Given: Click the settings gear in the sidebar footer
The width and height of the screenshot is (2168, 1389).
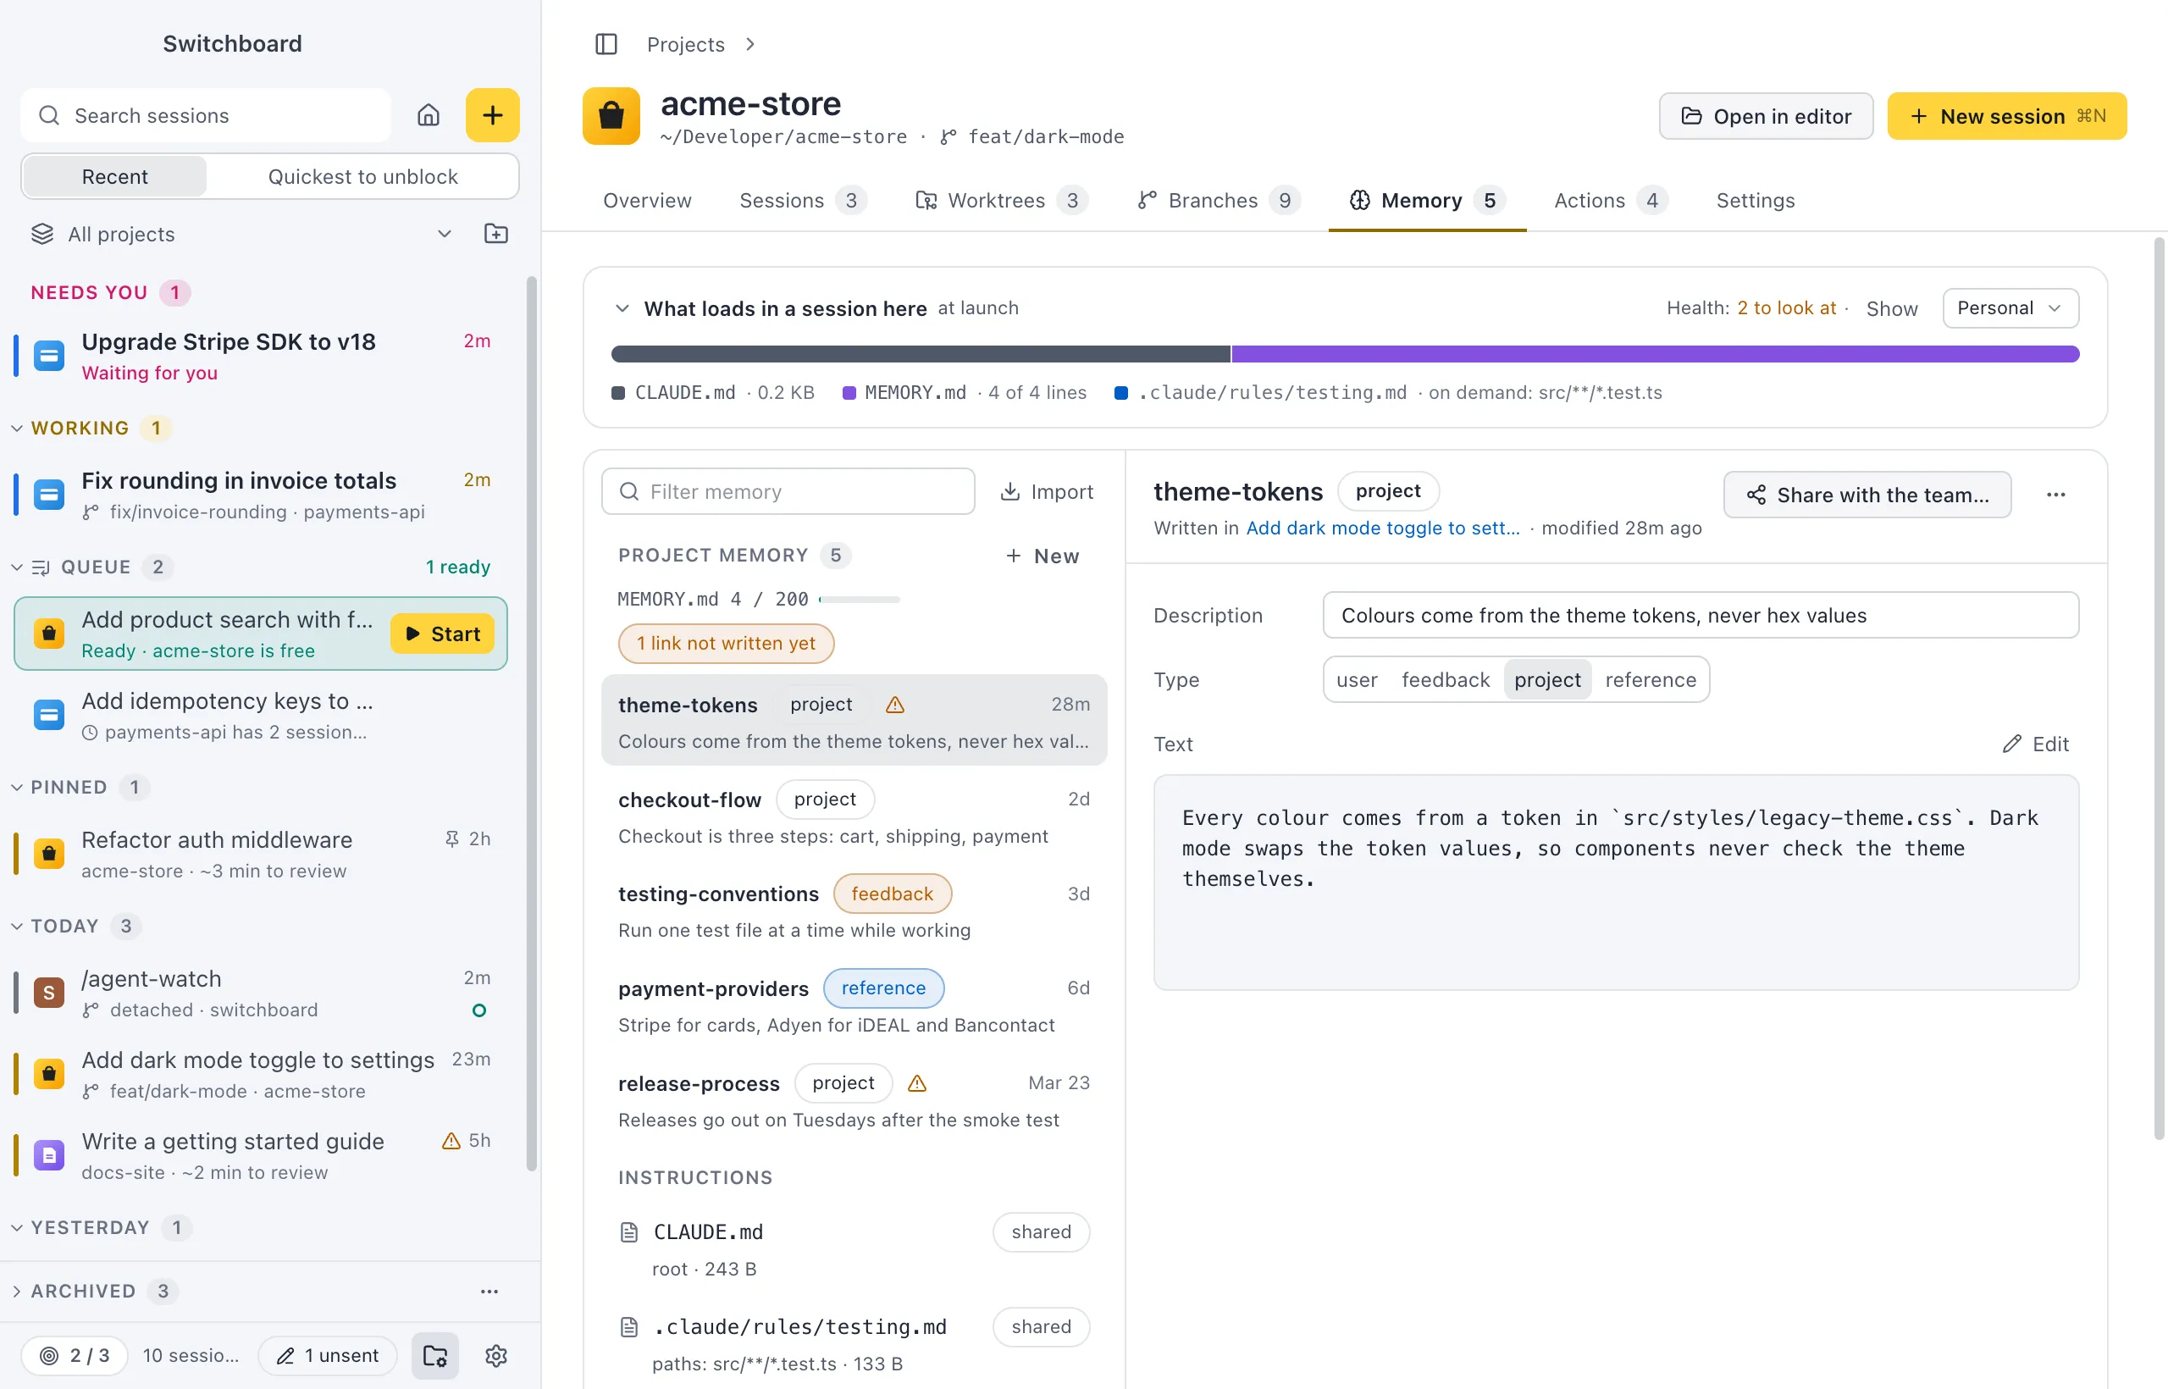Looking at the screenshot, I should click(496, 1356).
